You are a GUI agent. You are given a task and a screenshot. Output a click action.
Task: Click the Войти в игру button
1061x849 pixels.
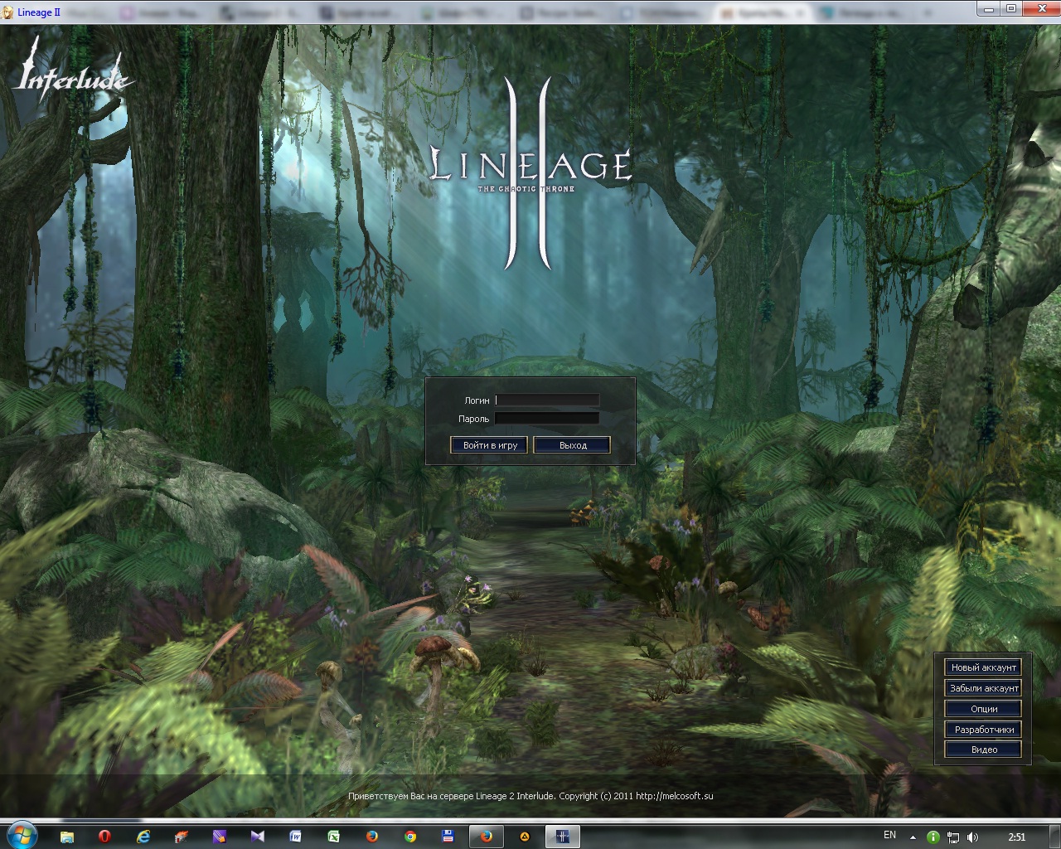click(489, 445)
